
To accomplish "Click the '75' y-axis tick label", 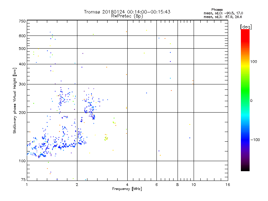I will [23, 180].
